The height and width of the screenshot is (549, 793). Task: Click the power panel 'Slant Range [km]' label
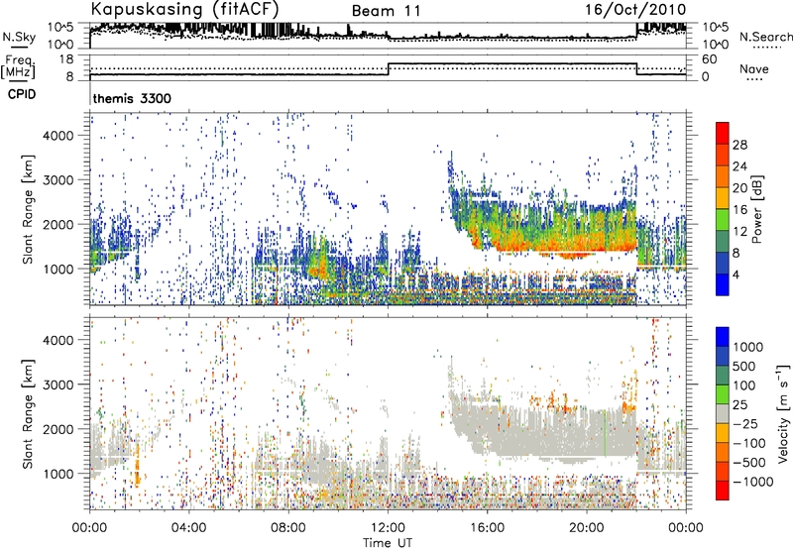pos(28,209)
